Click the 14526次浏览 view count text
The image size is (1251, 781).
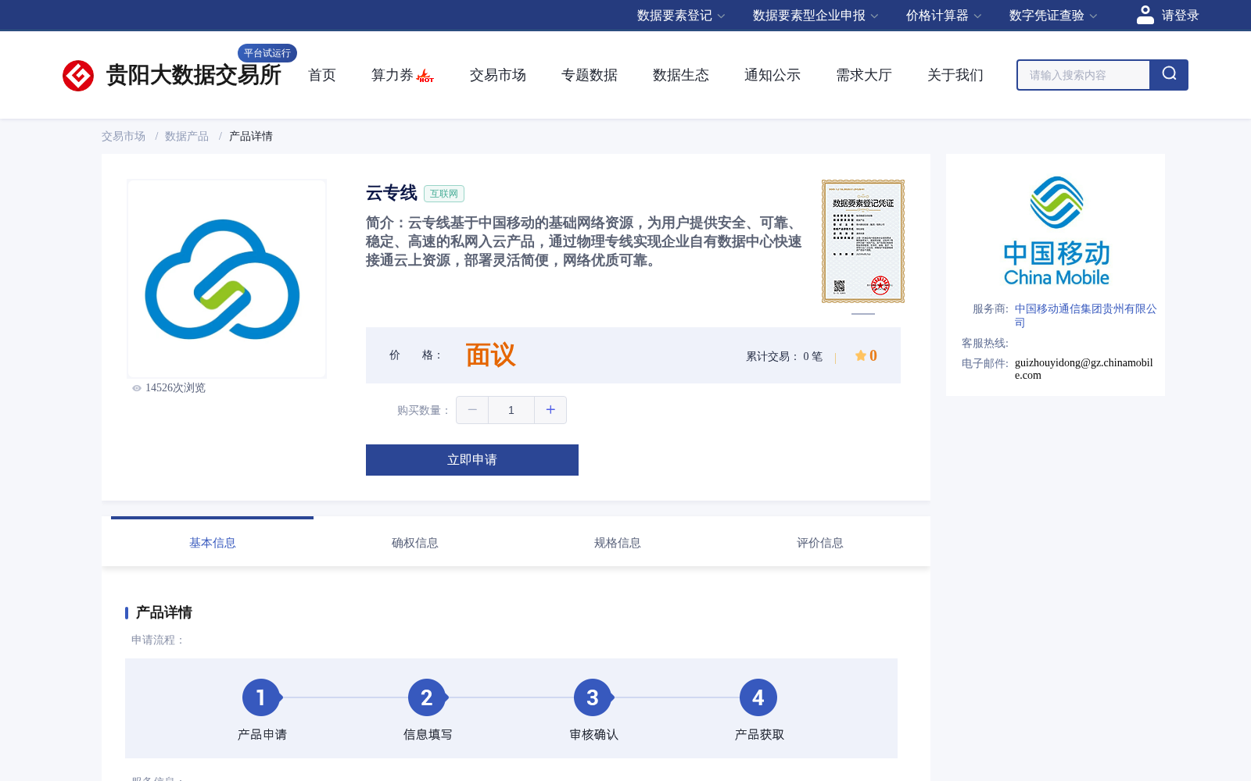pyautogui.click(x=175, y=388)
